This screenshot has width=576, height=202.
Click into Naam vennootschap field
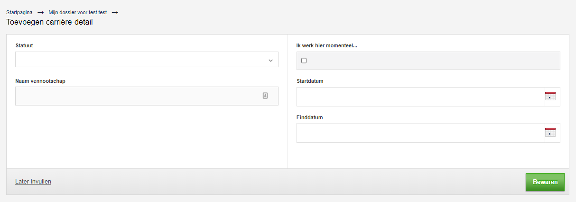(138, 96)
